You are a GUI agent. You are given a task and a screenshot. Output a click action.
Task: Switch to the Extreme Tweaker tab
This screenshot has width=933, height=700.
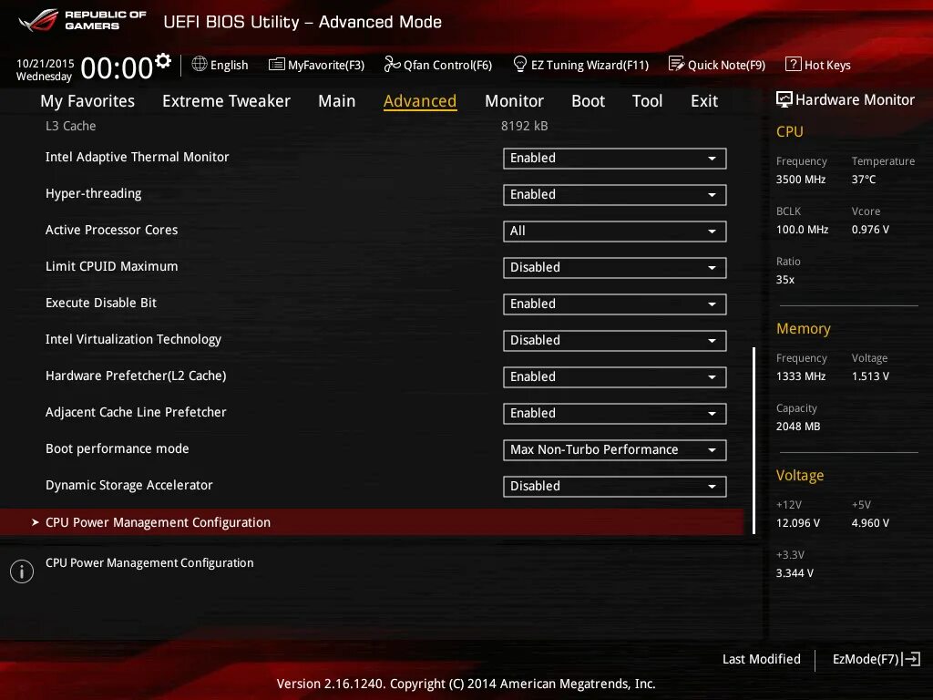pyautogui.click(x=226, y=101)
